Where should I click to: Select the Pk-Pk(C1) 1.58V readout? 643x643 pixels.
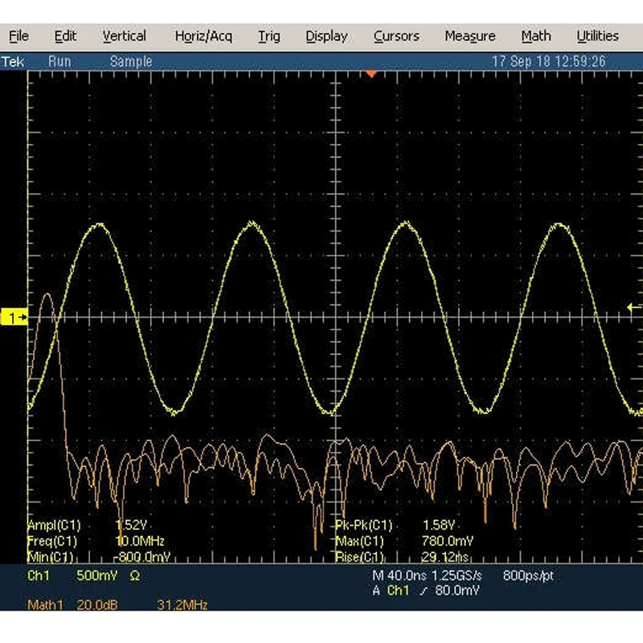click(395, 526)
